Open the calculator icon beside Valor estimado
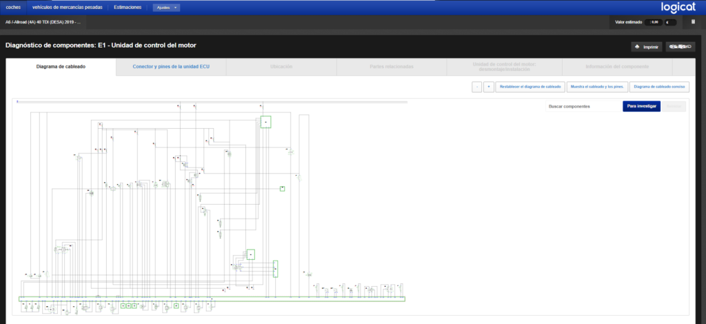The width and height of the screenshot is (706, 324). 693,21
